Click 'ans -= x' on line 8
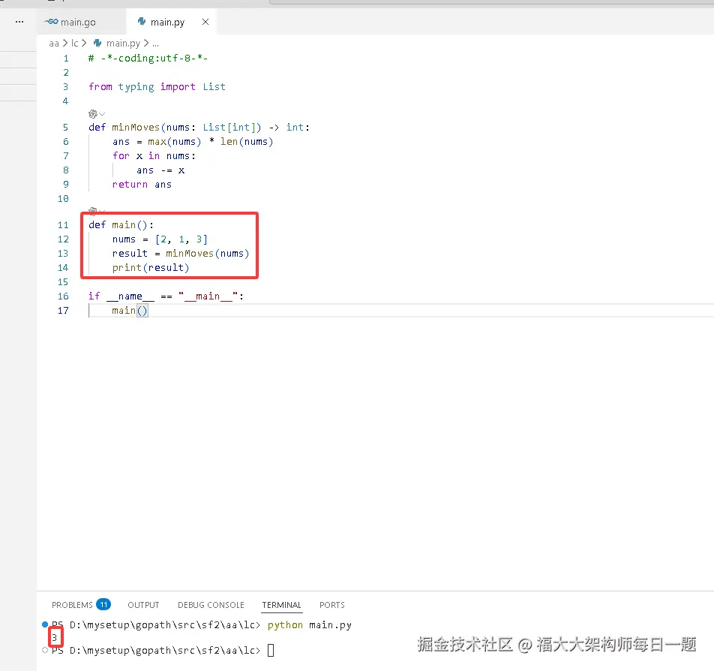 160,170
